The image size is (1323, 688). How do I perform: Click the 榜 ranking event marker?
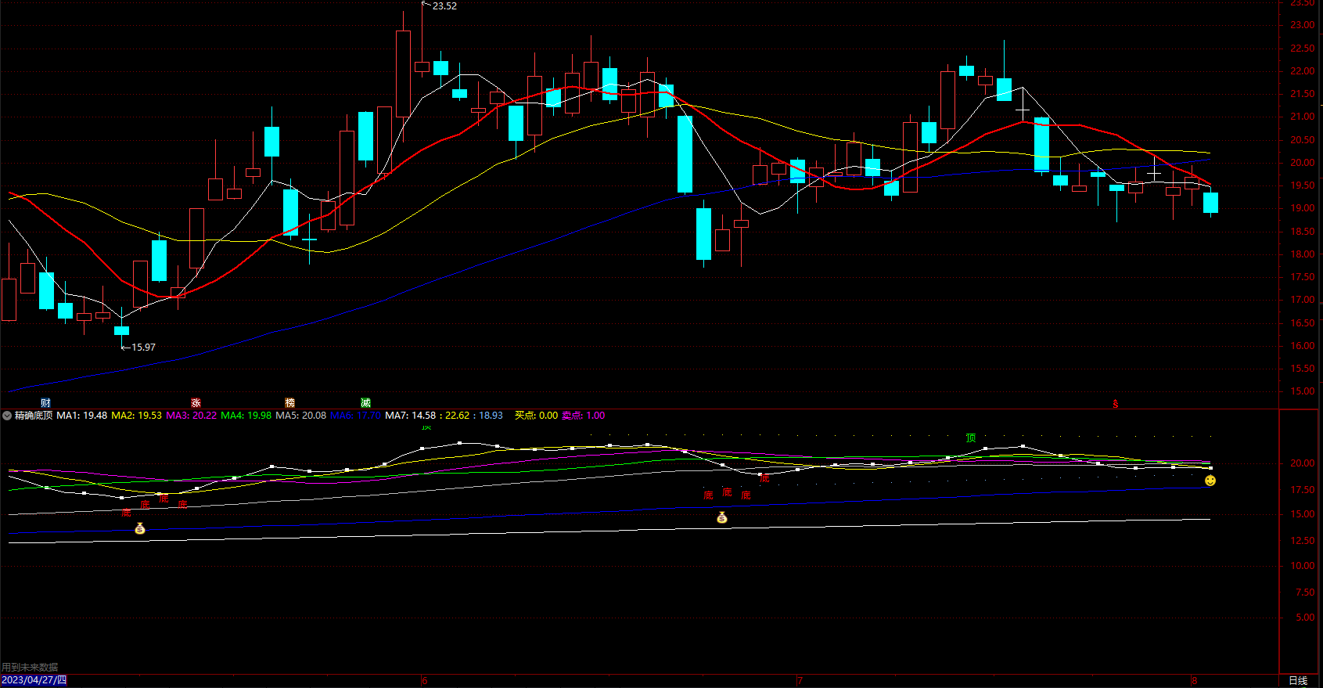[289, 403]
